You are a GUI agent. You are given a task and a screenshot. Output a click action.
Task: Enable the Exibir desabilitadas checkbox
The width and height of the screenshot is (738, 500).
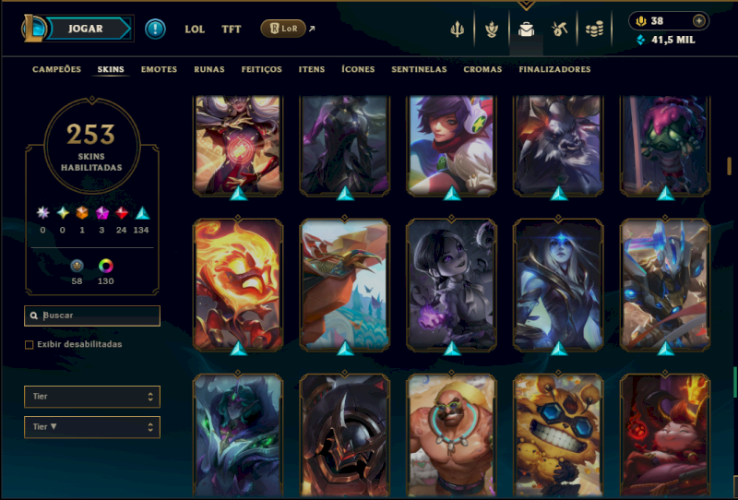pyautogui.click(x=30, y=345)
